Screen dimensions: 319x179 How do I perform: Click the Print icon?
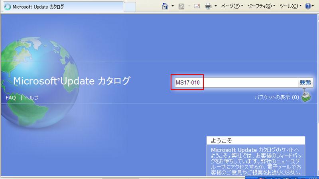[x=208, y=6]
